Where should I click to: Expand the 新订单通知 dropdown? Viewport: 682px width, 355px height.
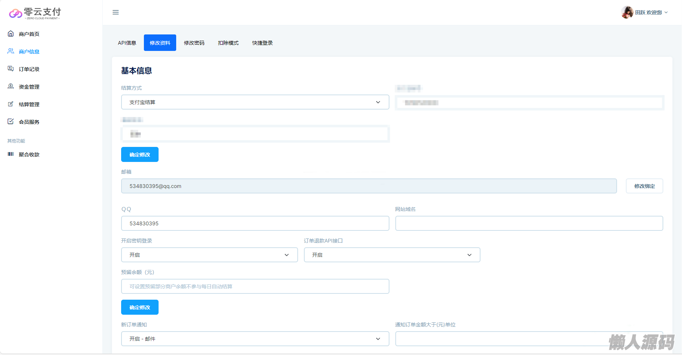click(x=255, y=339)
